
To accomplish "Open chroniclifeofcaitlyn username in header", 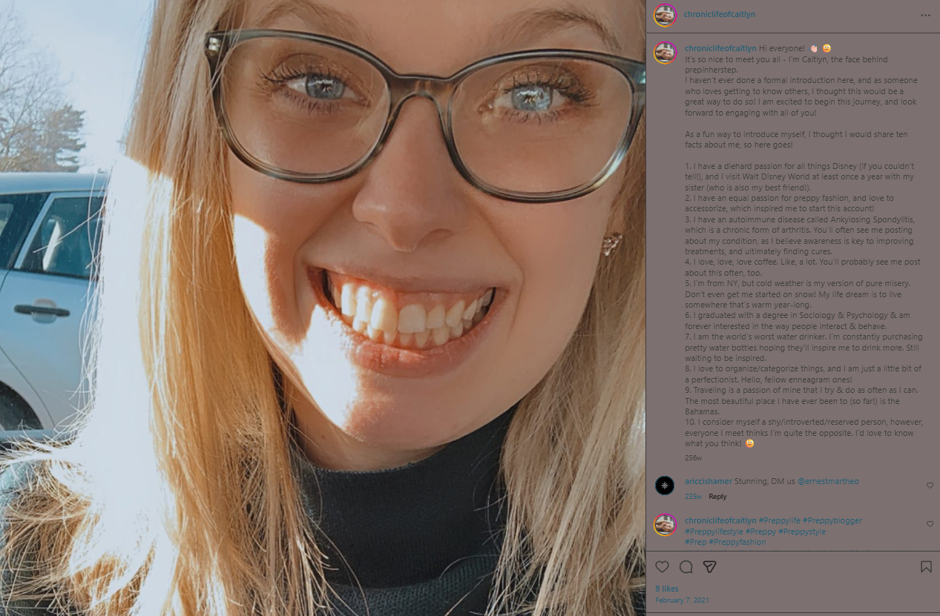I will (x=720, y=15).
